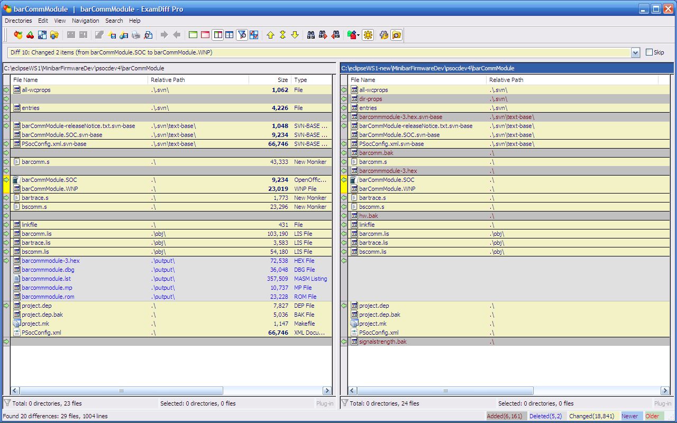The height and width of the screenshot is (423, 677).
Task: Enable the Skip checkbox
Action: click(649, 52)
